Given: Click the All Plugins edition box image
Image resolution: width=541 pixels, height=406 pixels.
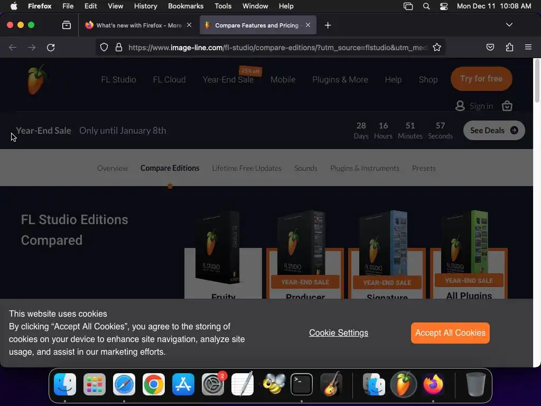Looking at the screenshot, I should click(x=465, y=242).
